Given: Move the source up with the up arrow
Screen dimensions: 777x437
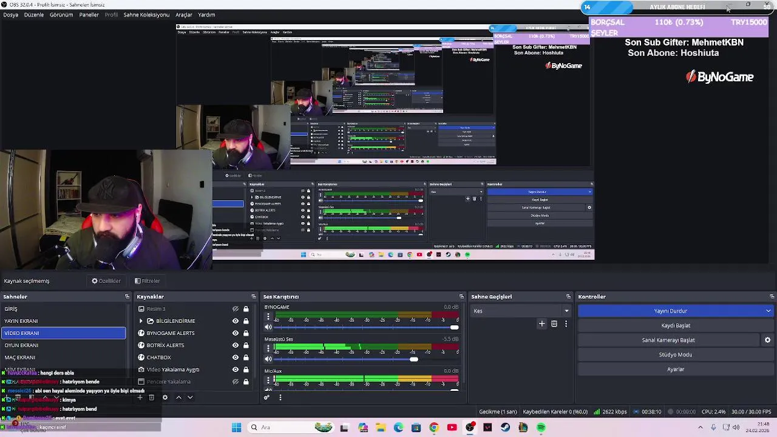Looking at the screenshot, I should pos(178,398).
